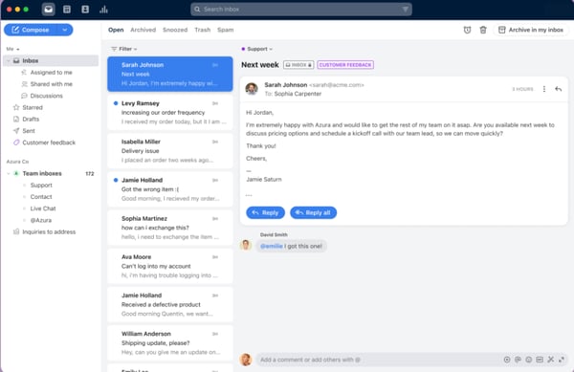Open the Filter dropdown
This screenshot has height=372, width=574.
click(124, 49)
